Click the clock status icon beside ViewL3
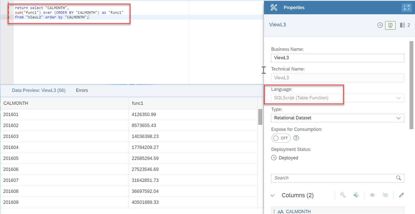The image size is (415, 214). [x=380, y=25]
